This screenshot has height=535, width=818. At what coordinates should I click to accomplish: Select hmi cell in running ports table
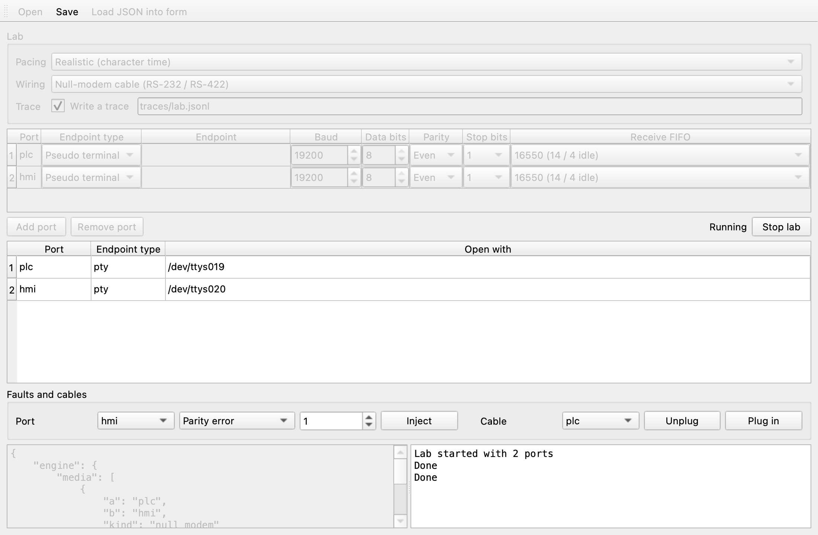(x=54, y=289)
